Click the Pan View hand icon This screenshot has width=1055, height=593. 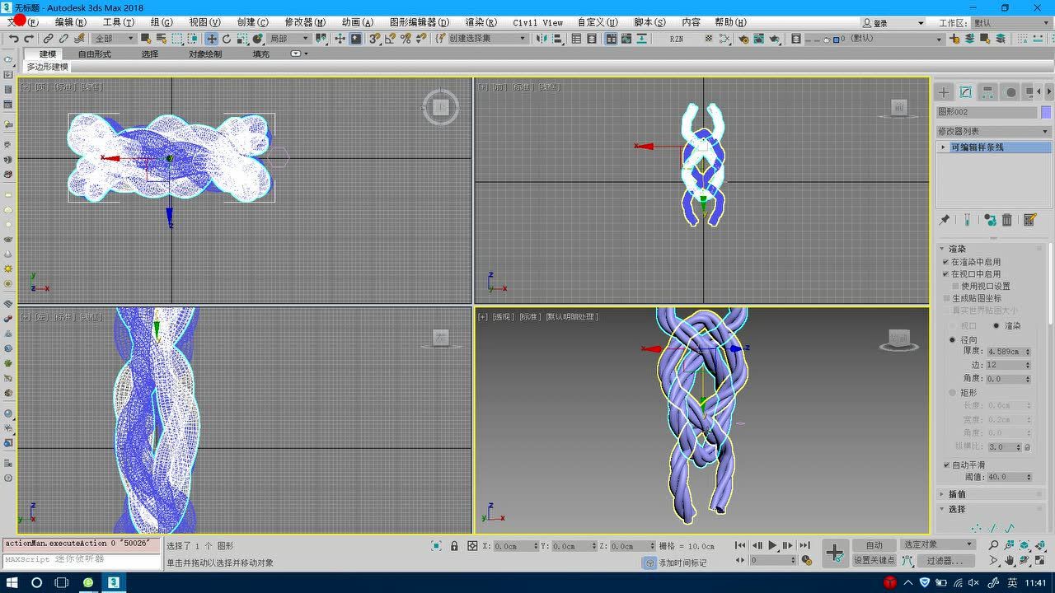click(1009, 561)
